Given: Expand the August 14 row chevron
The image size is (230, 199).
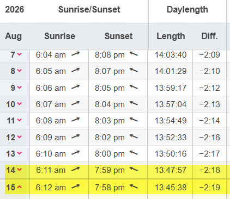Looking at the screenshot, I should click(x=20, y=170).
